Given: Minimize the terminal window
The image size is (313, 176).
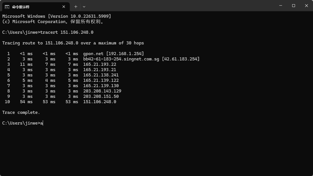Looking at the screenshot, I should [281, 6].
